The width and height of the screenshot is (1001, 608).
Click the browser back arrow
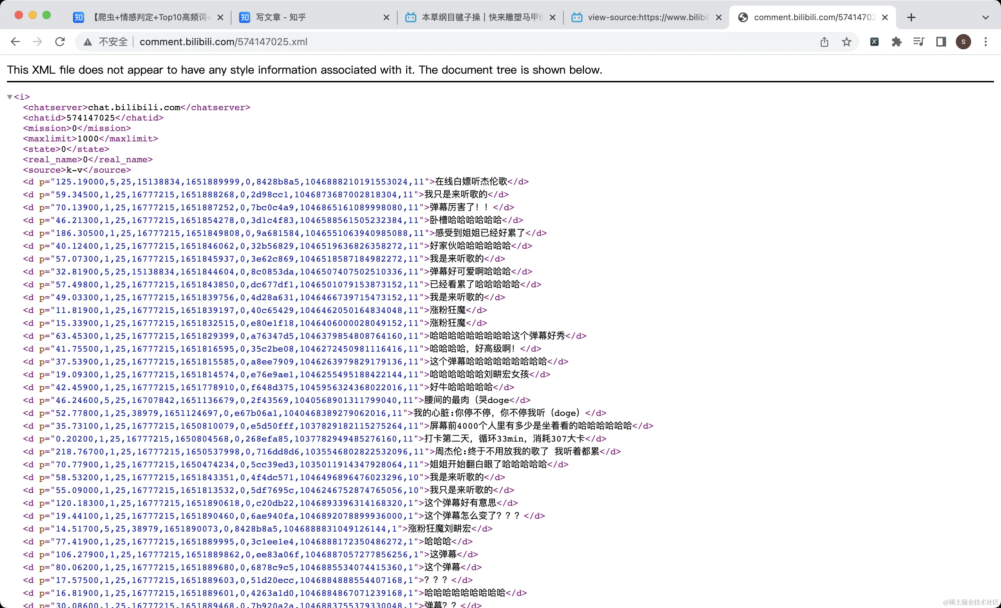[15, 42]
